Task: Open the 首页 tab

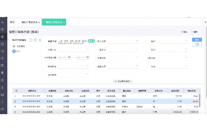Action: [x=12, y=22]
